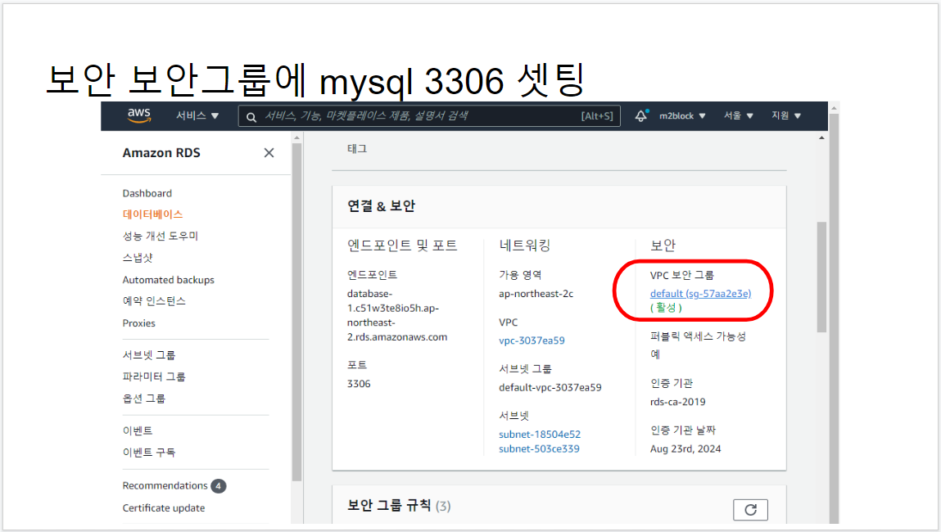Click the rds-ca-2019 certificate authority value
The image size is (941, 532).
(677, 402)
